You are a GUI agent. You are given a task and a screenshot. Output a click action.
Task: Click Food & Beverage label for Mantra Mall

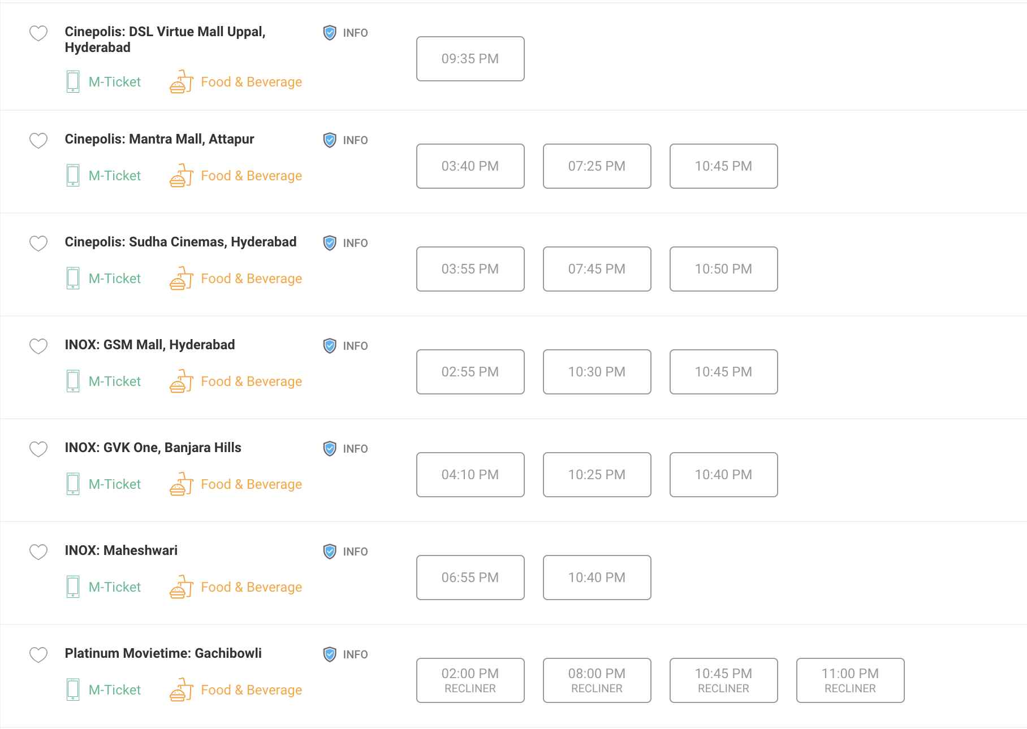(x=251, y=176)
